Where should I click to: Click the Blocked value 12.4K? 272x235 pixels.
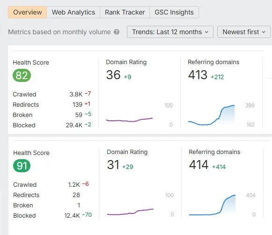72,216
